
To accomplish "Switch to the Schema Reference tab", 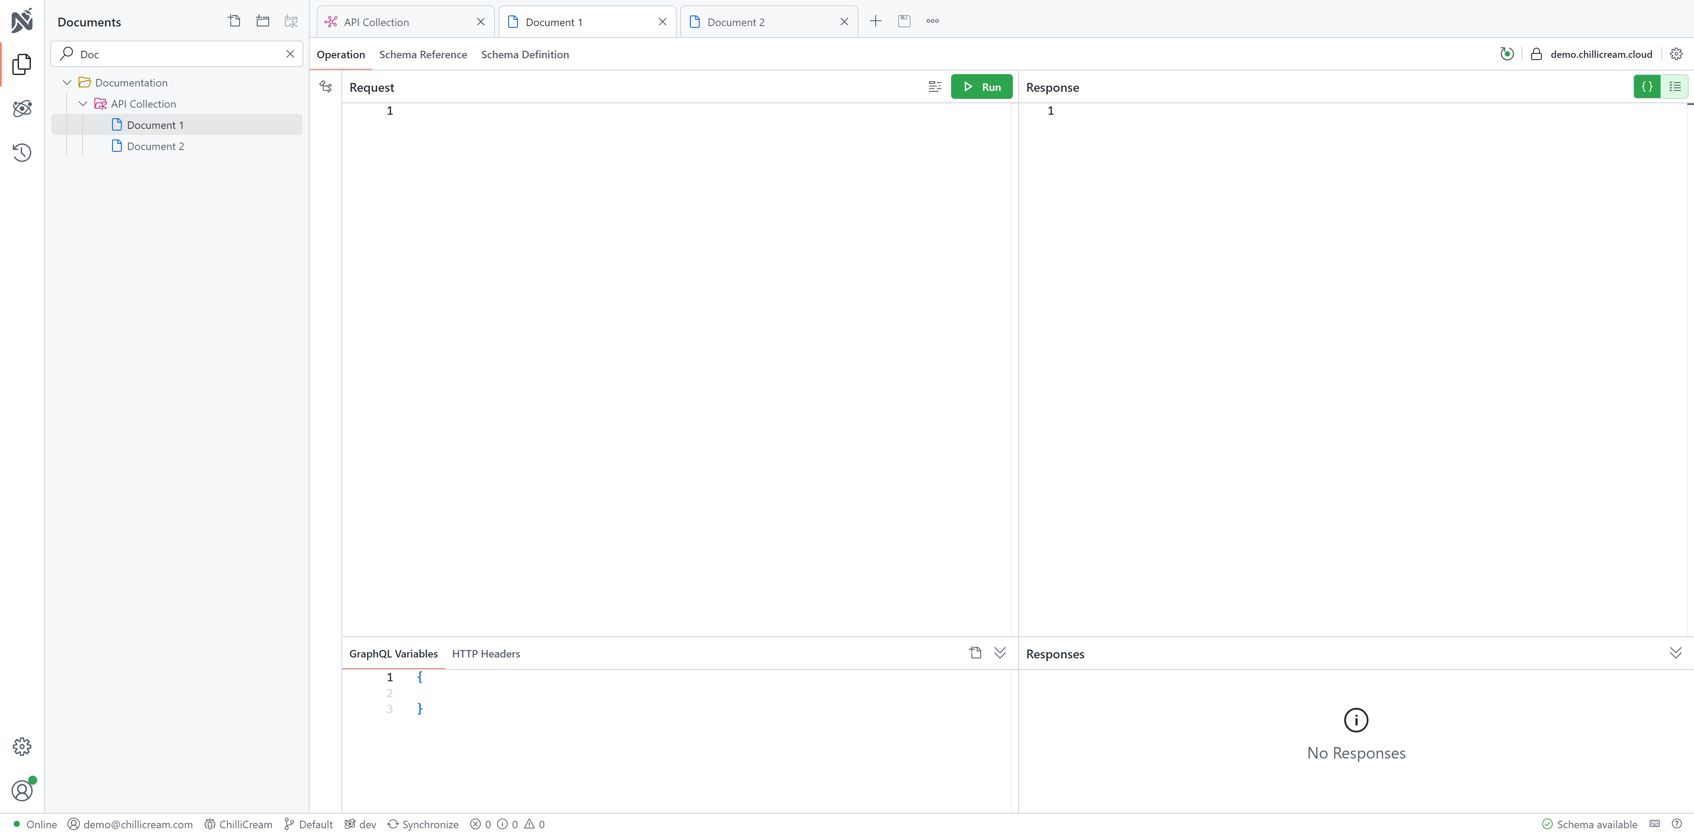I will coord(423,55).
